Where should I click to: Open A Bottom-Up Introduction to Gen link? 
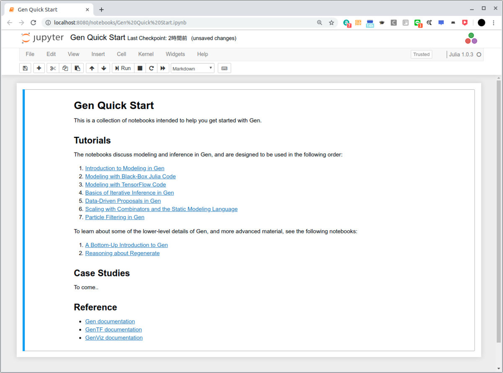[126, 245]
